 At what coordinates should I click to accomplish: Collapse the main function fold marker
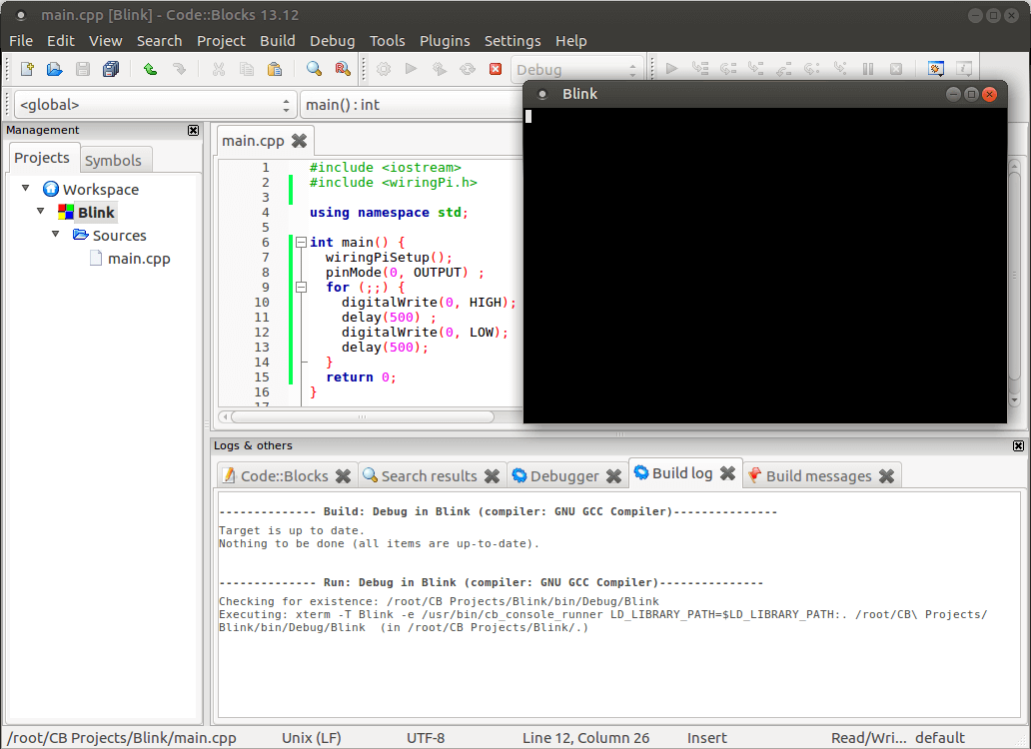301,243
